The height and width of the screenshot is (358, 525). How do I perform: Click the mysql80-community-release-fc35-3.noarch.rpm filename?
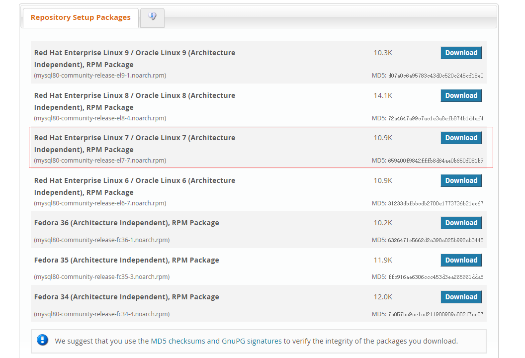pyautogui.click(x=101, y=277)
